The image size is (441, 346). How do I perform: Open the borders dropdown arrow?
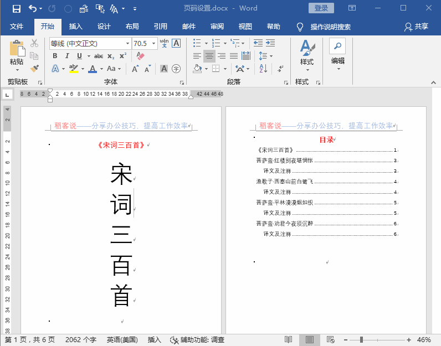pyautogui.click(x=225, y=69)
